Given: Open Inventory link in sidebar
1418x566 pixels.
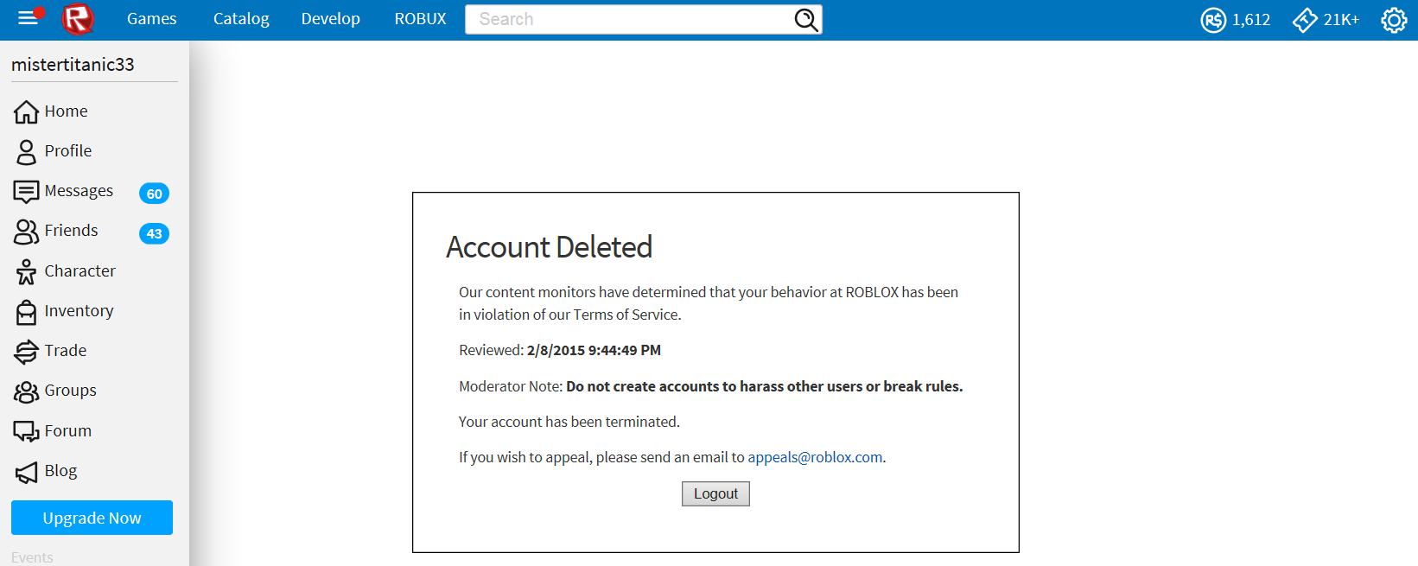Looking at the screenshot, I should pyautogui.click(x=79, y=311).
